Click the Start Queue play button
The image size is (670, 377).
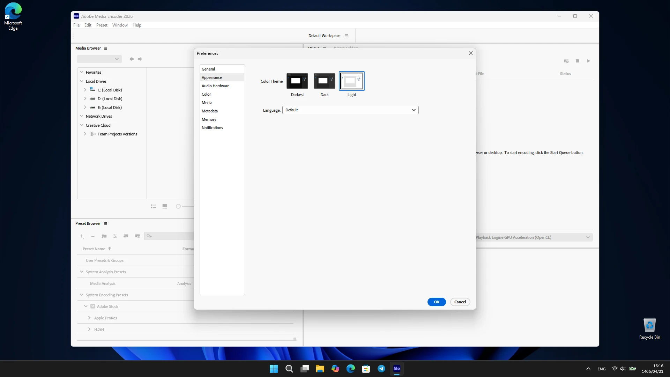[588, 61]
